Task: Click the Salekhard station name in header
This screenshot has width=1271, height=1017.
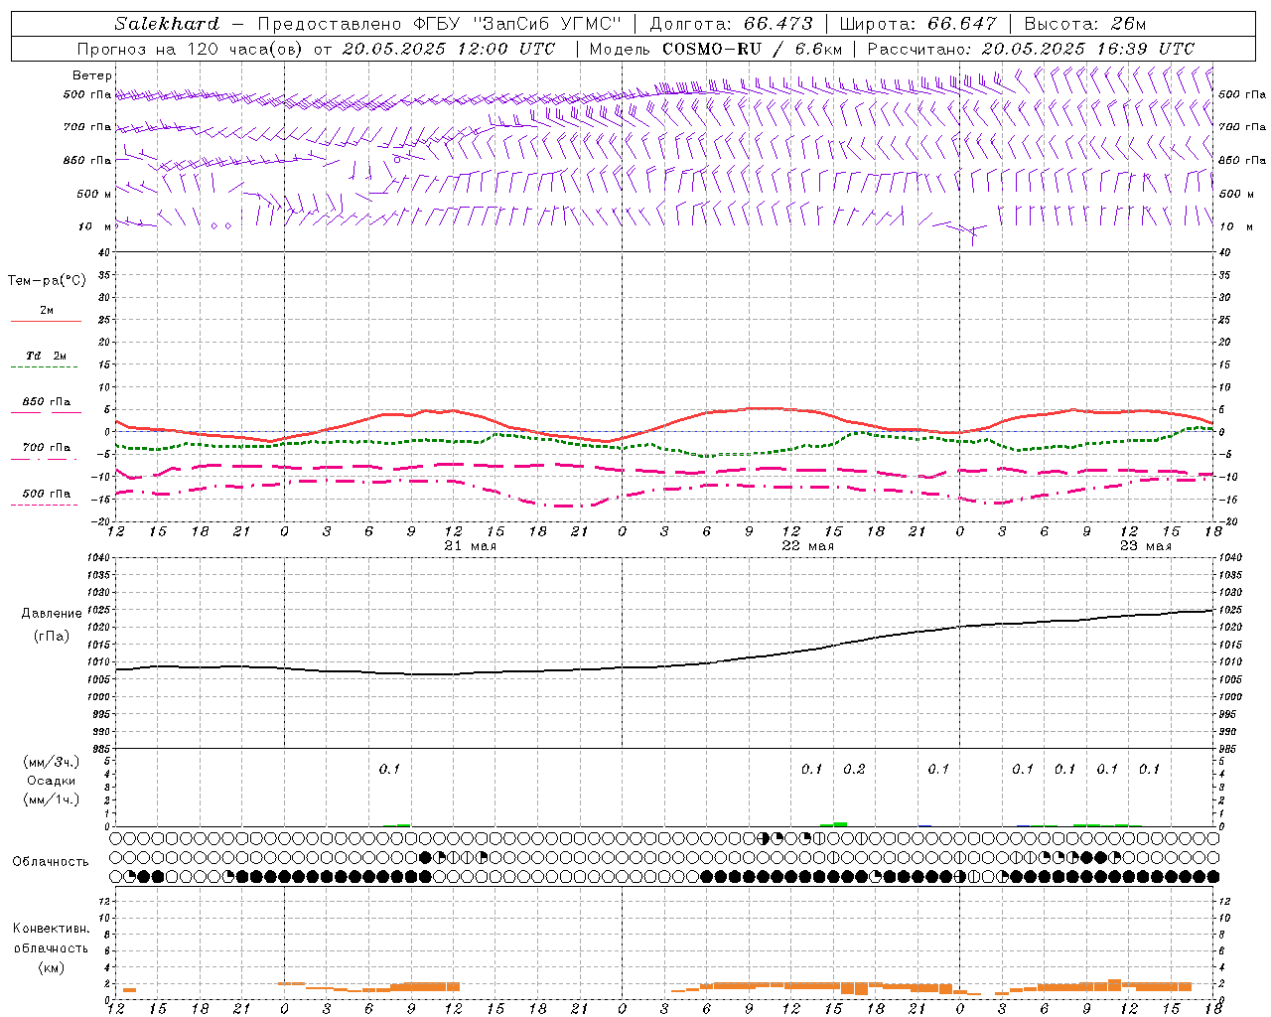Action: pyautogui.click(x=167, y=24)
